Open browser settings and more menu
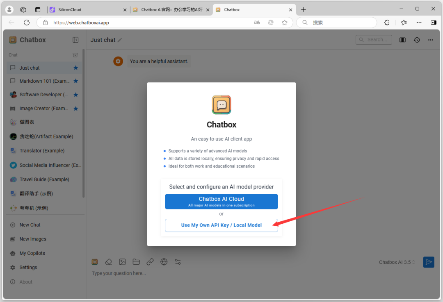Screen dimensions: 443x302 tap(419, 22)
